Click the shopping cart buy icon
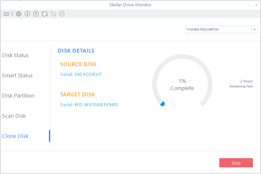 (x=53, y=14)
